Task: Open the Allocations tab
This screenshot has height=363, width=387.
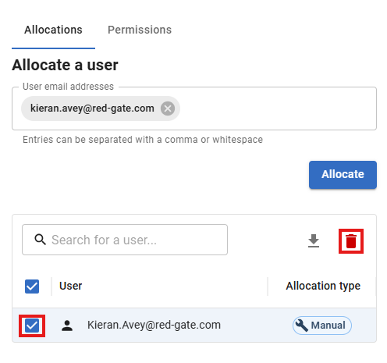Action: pos(53,30)
